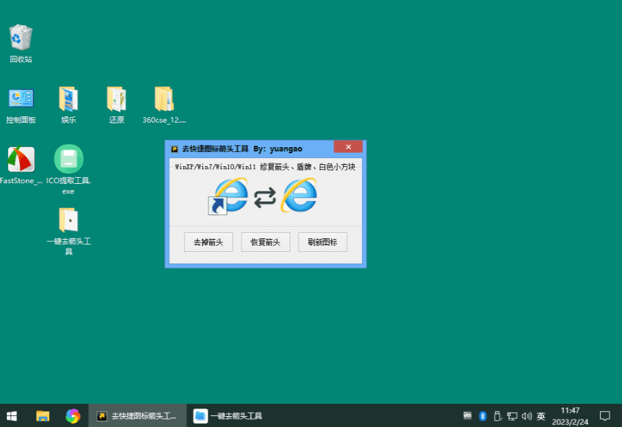
Task: Click the Bluetooth icon in system tray
Action: click(x=482, y=415)
